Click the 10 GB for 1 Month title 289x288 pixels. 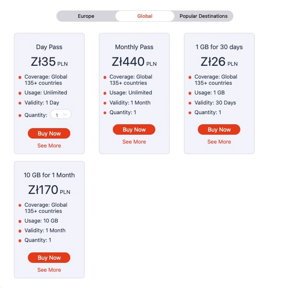[x=49, y=175]
